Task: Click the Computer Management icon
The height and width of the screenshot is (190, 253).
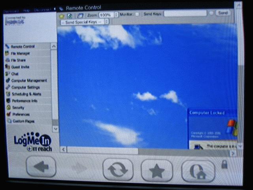Action: (8, 80)
